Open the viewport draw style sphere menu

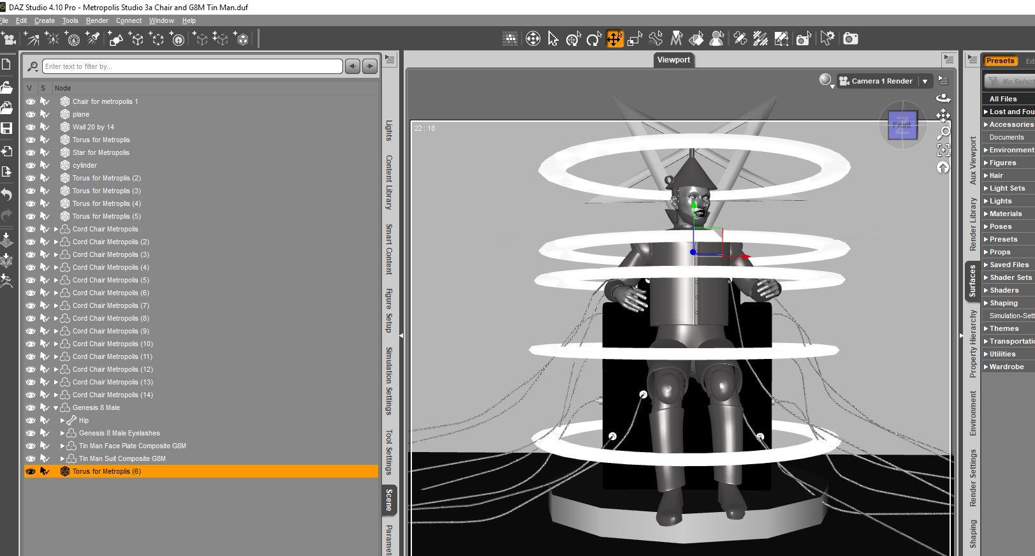point(826,81)
